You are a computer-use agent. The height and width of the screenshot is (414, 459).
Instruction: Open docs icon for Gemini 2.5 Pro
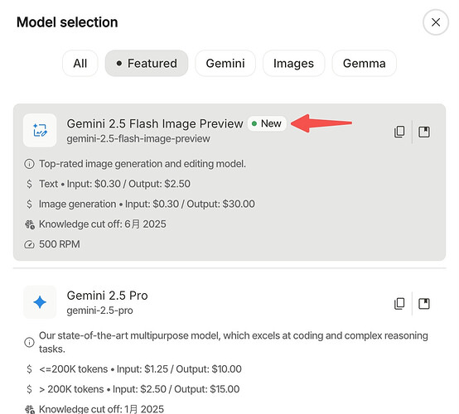(424, 303)
